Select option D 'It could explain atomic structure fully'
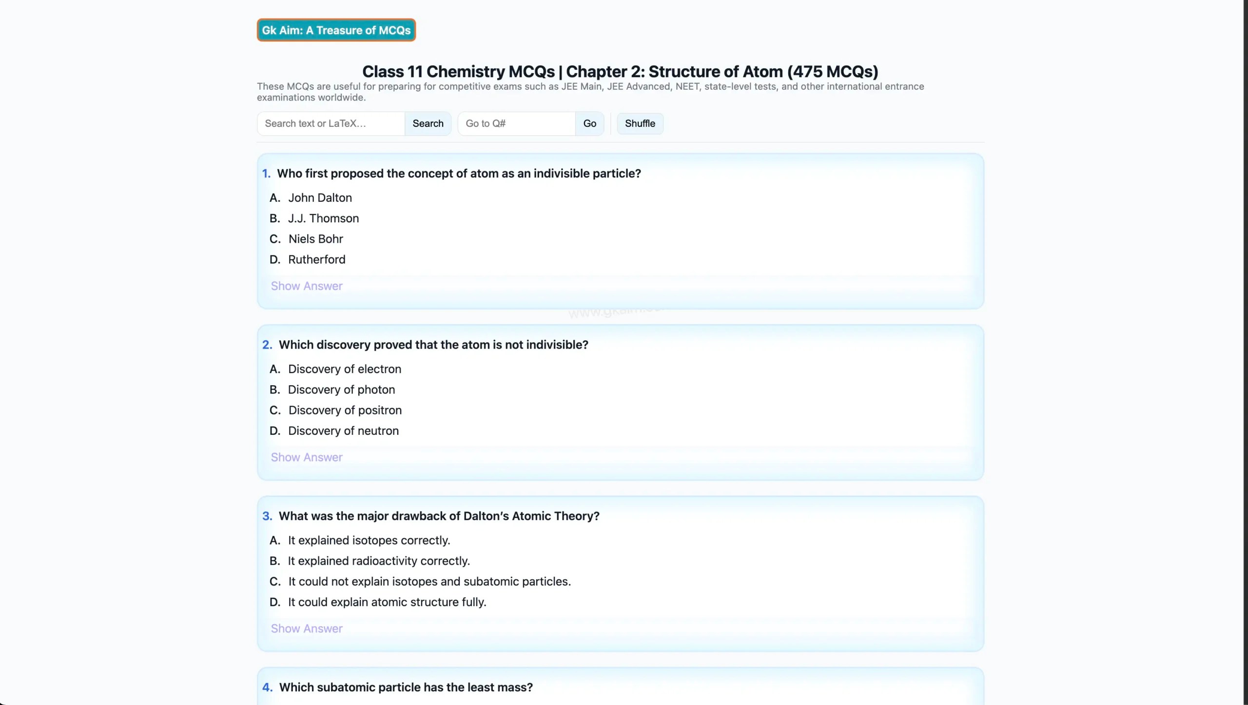Image resolution: width=1248 pixels, height=705 pixels. [x=387, y=602]
